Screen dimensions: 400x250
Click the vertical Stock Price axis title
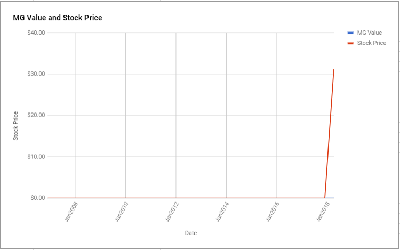click(15, 126)
